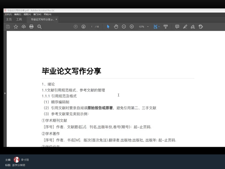Click the page number field

pyautogui.click(x=92, y=27)
